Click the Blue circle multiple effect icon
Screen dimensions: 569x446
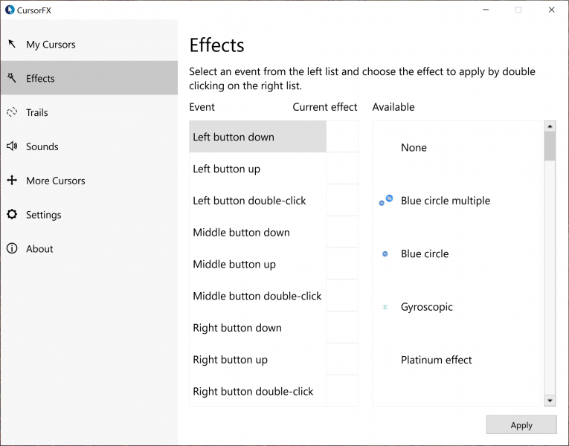385,201
